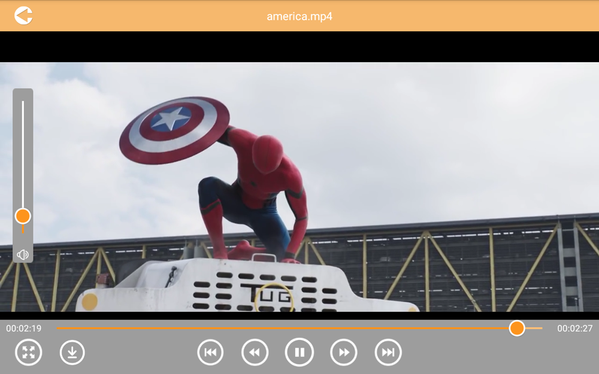Fast forward the video
The image size is (599, 374).
344,352
